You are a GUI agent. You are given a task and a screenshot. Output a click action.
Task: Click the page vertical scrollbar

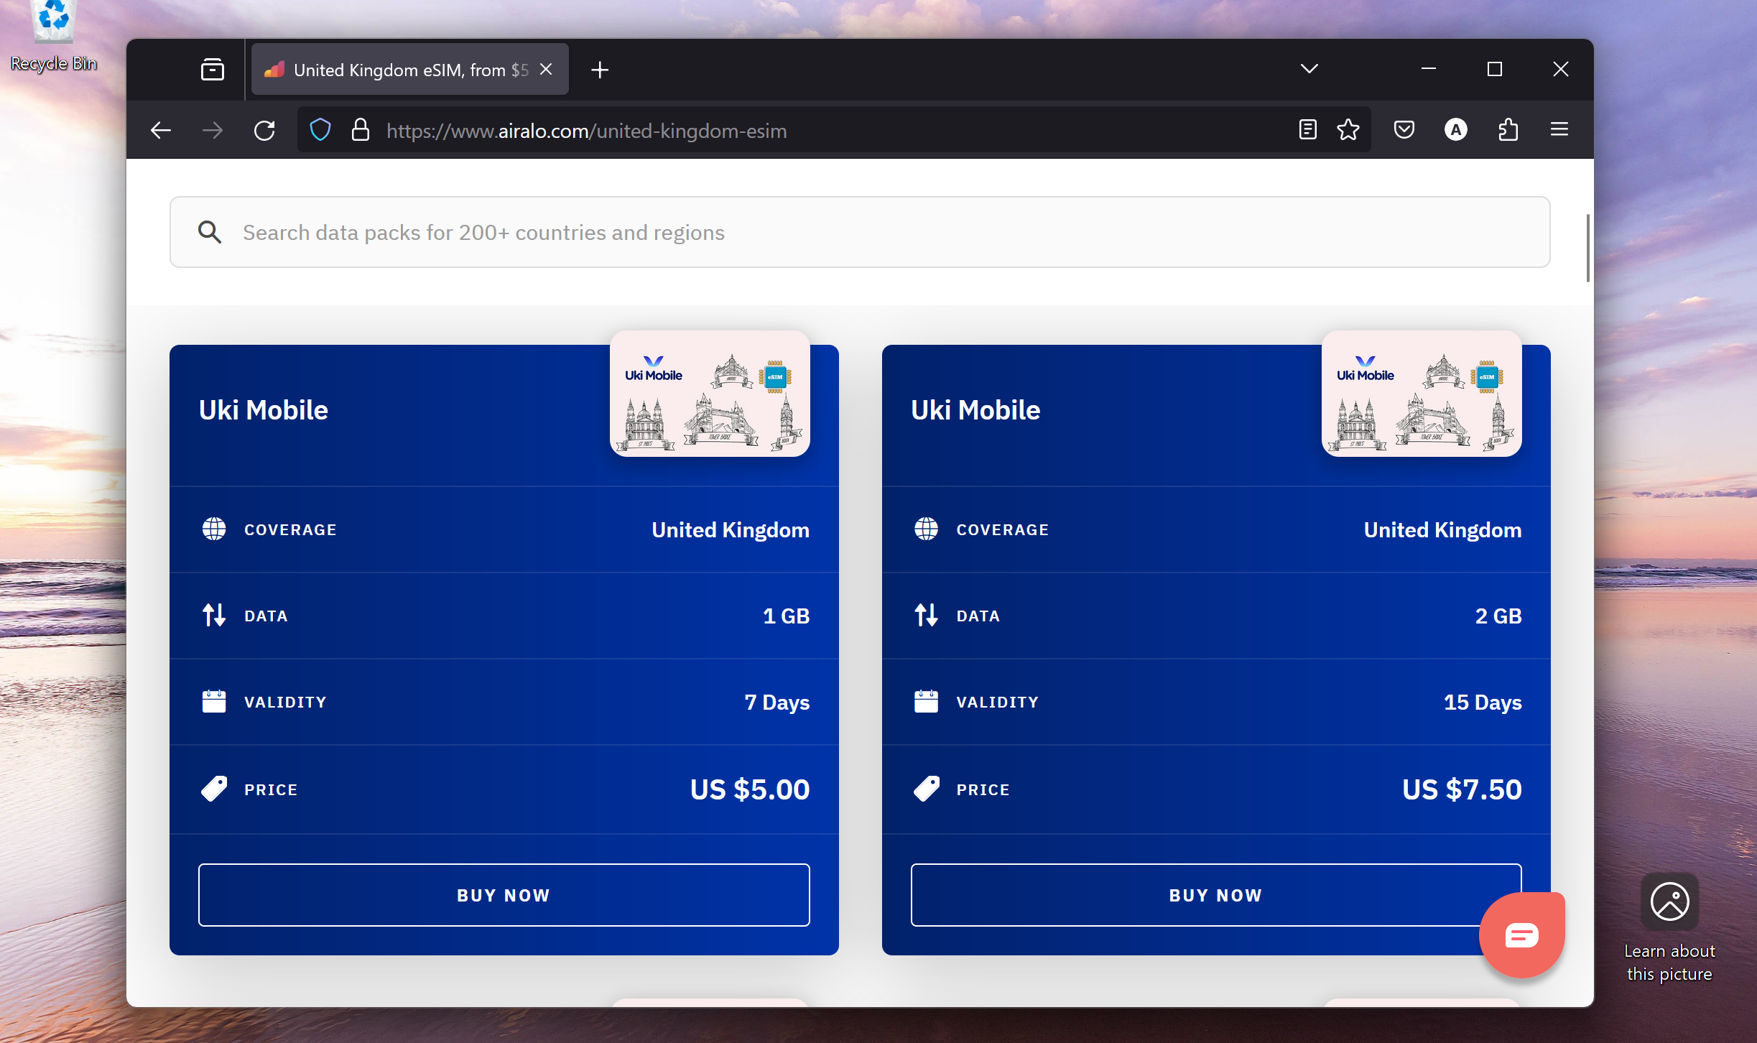coord(1587,248)
